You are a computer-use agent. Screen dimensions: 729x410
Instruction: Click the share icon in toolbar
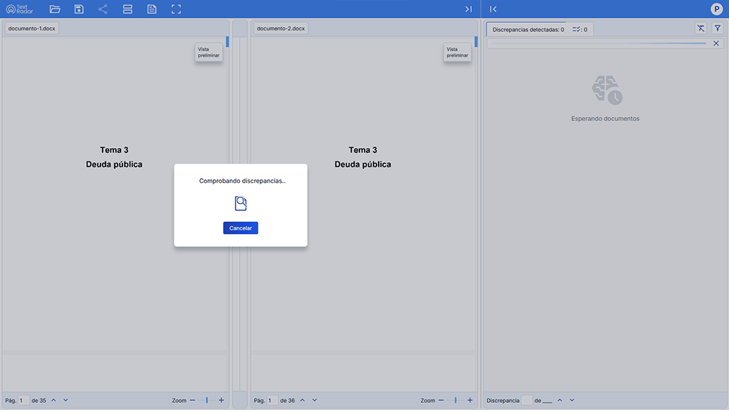103,9
